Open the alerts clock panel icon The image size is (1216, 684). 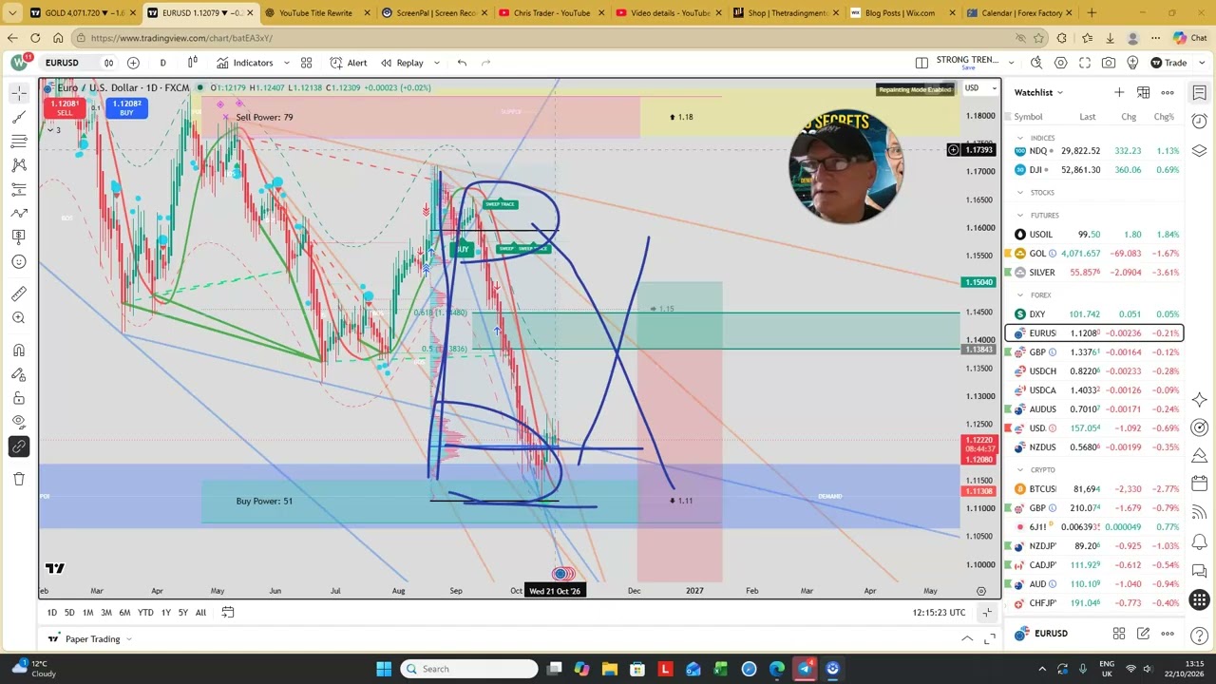(x=1200, y=123)
